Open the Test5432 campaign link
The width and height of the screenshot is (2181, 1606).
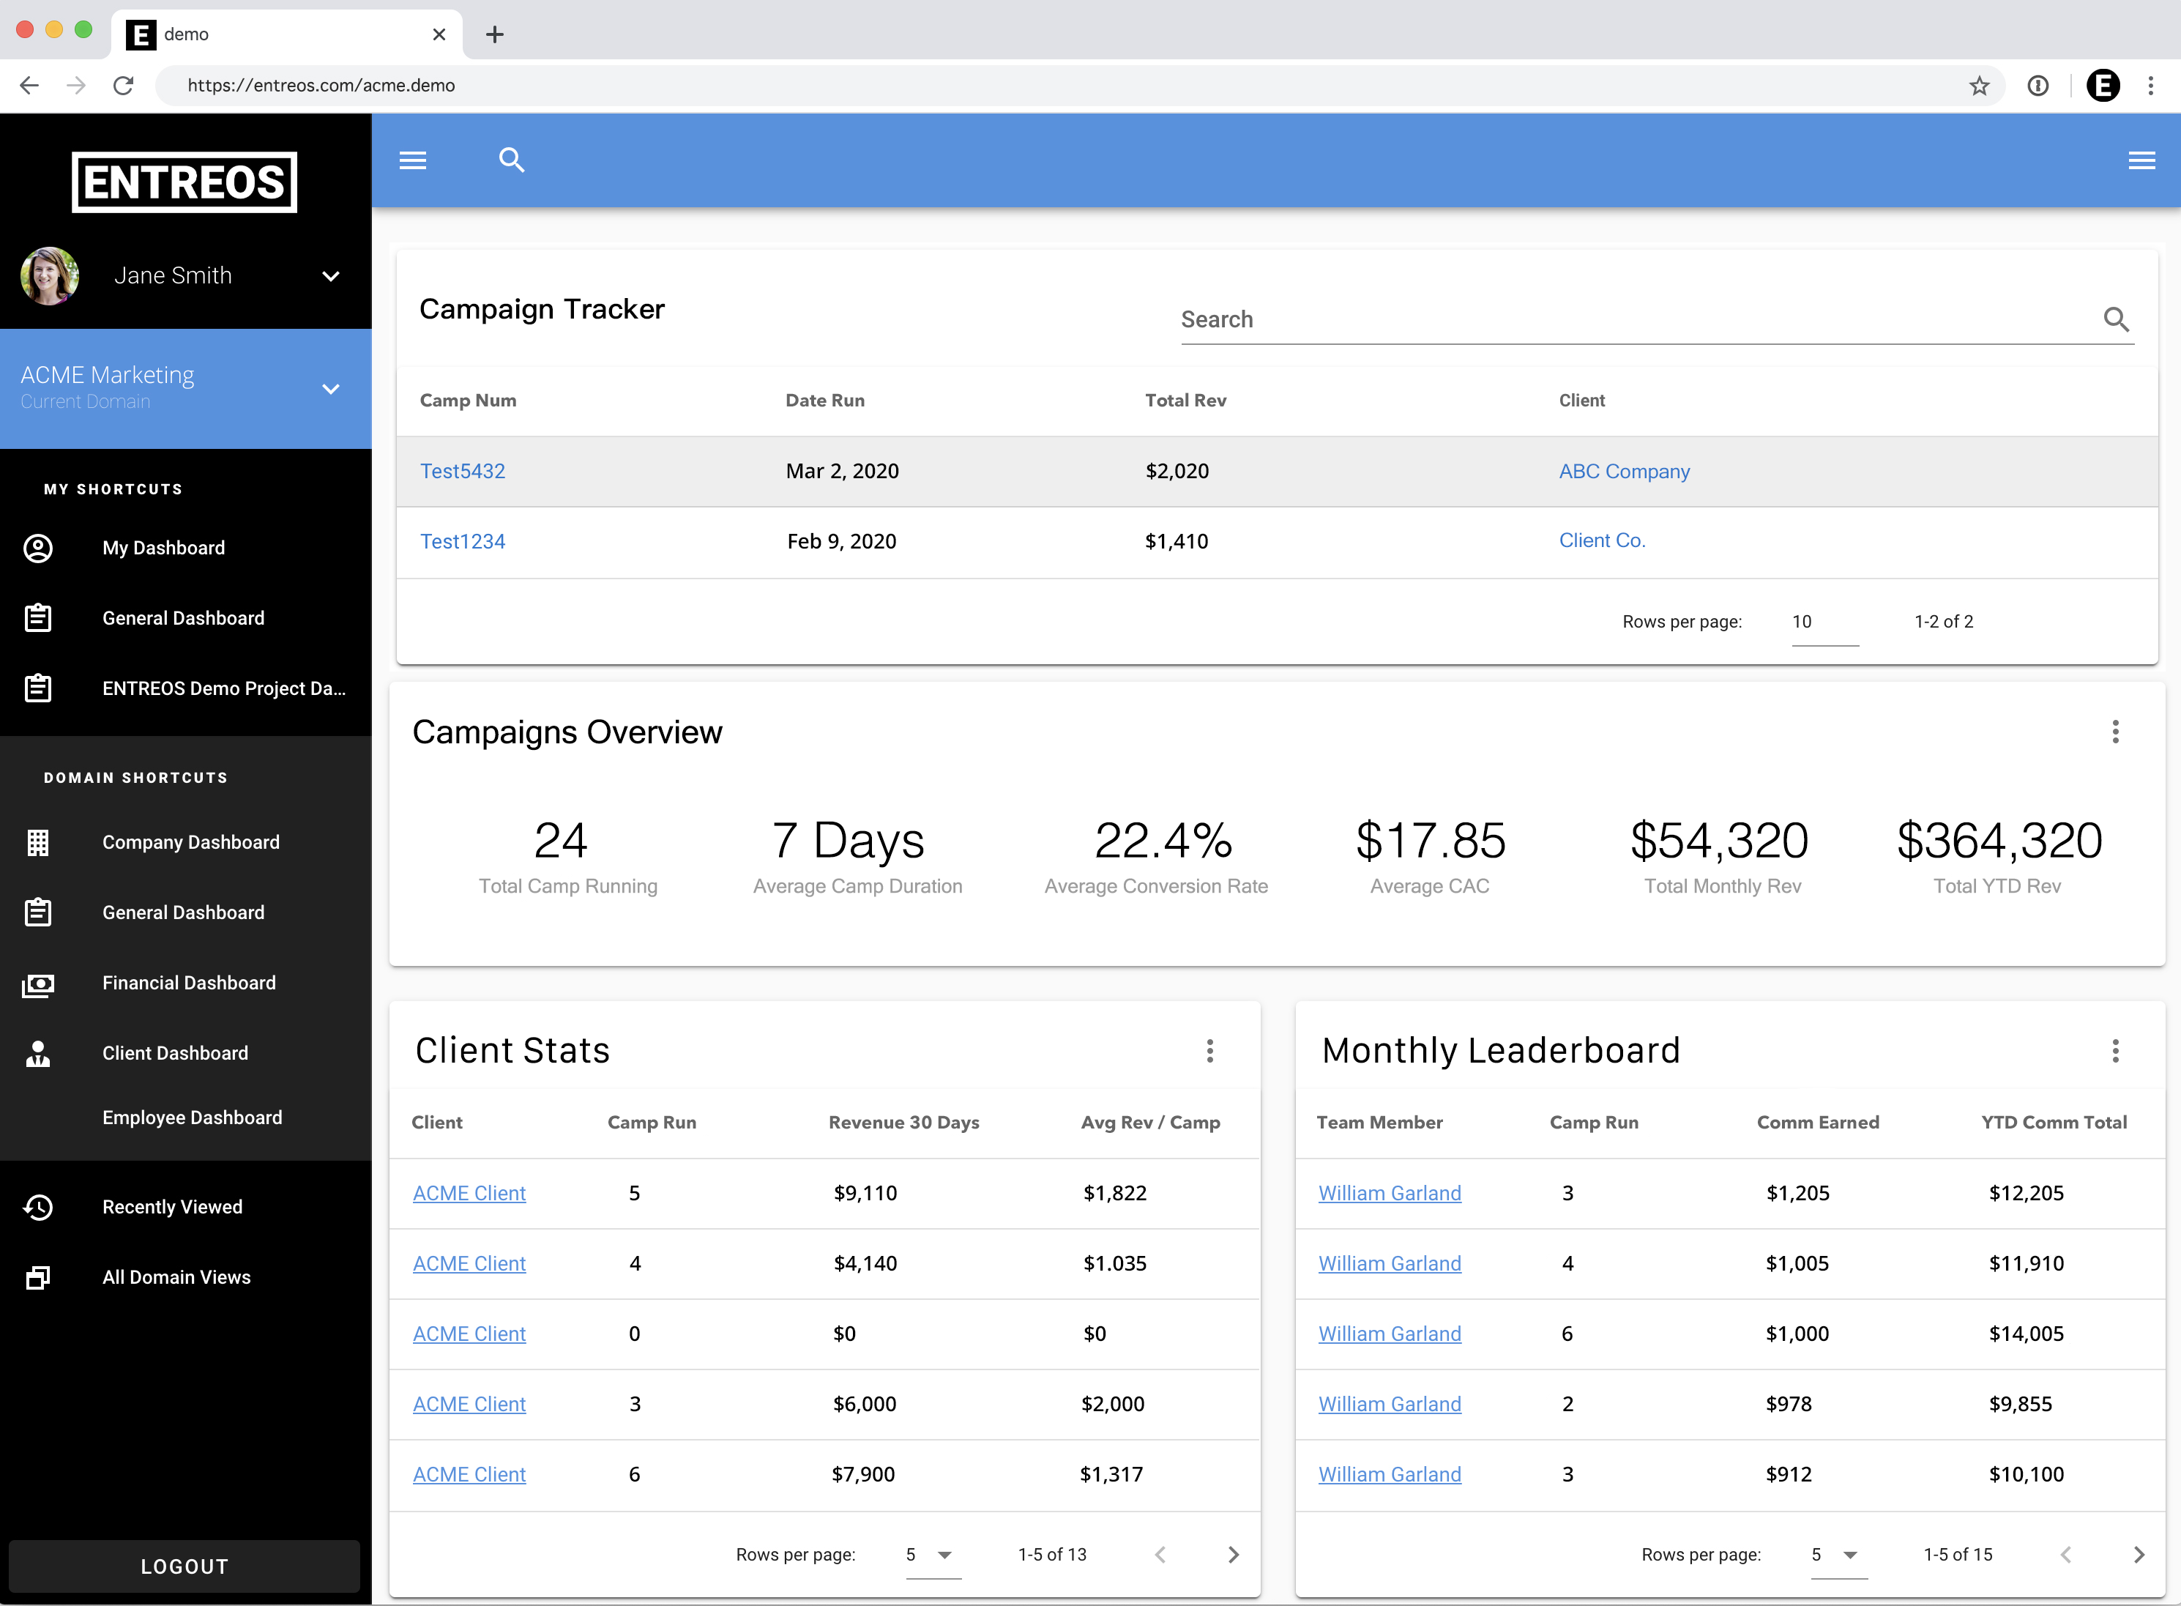(463, 472)
